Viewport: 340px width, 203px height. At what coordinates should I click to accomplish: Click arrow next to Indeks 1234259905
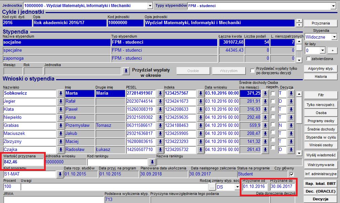click(200, 134)
